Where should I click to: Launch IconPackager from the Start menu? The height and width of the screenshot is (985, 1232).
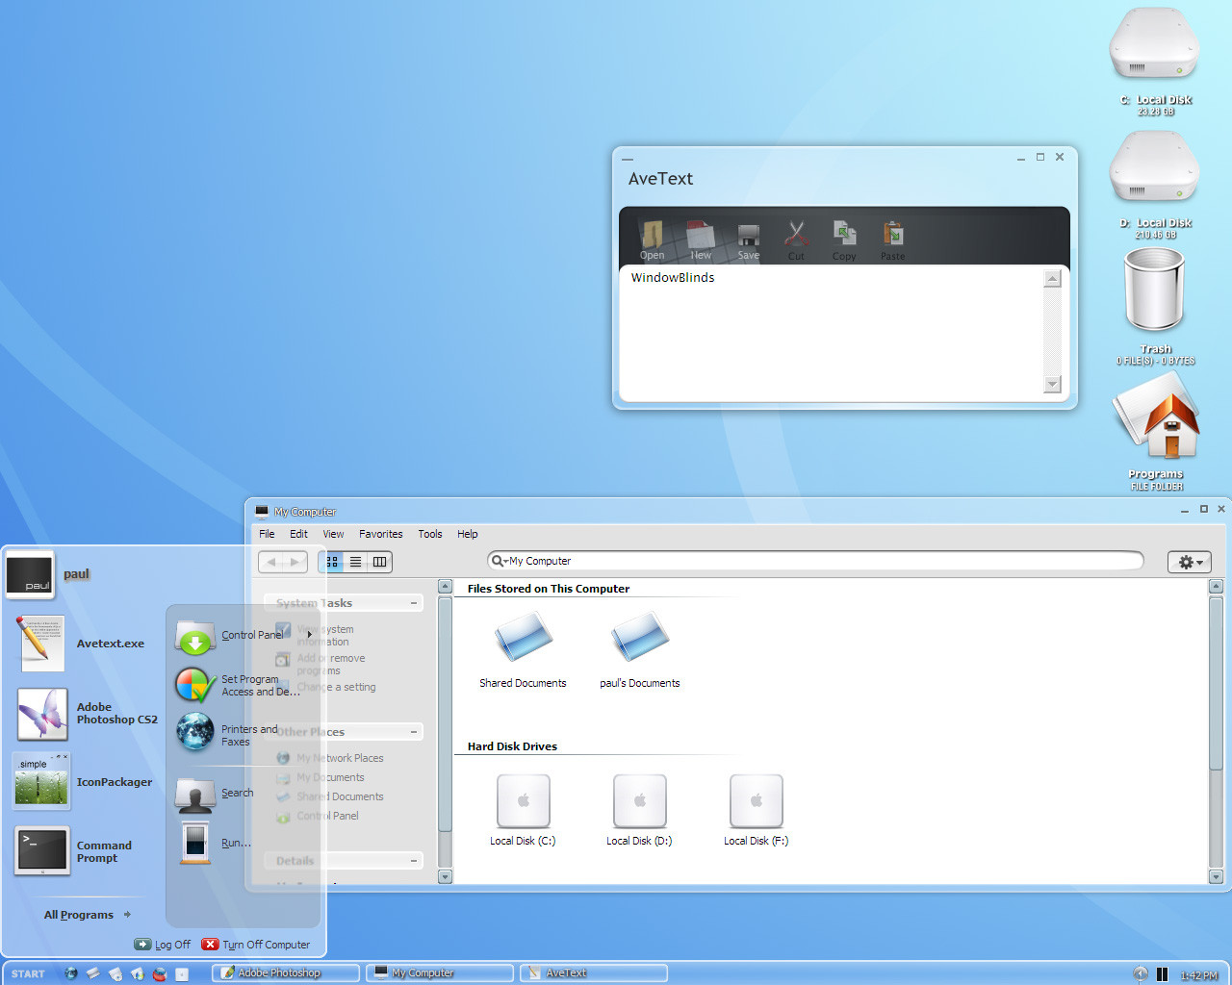click(x=84, y=781)
